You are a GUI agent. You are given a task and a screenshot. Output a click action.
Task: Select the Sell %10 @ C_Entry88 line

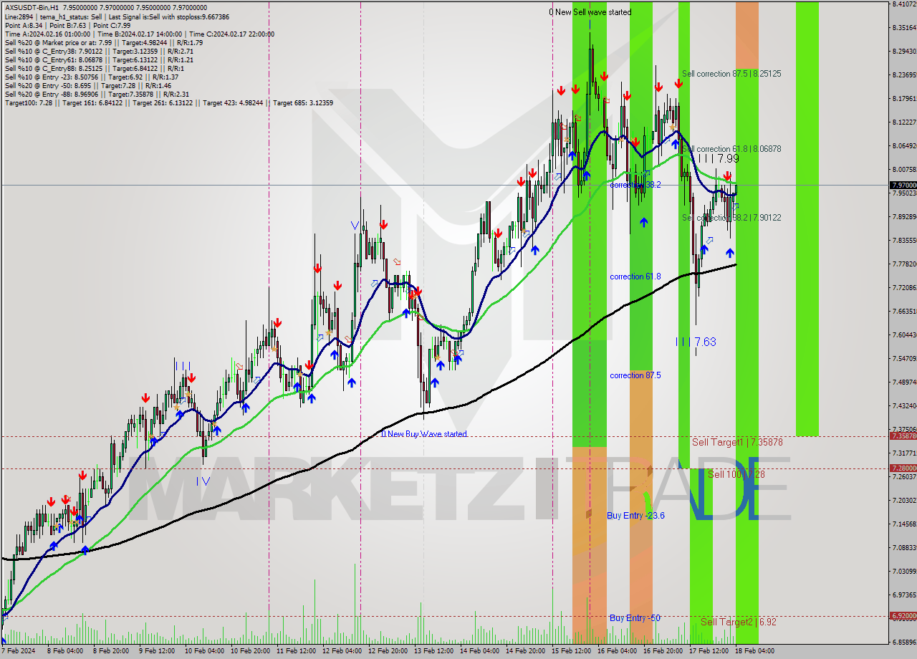(94, 68)
